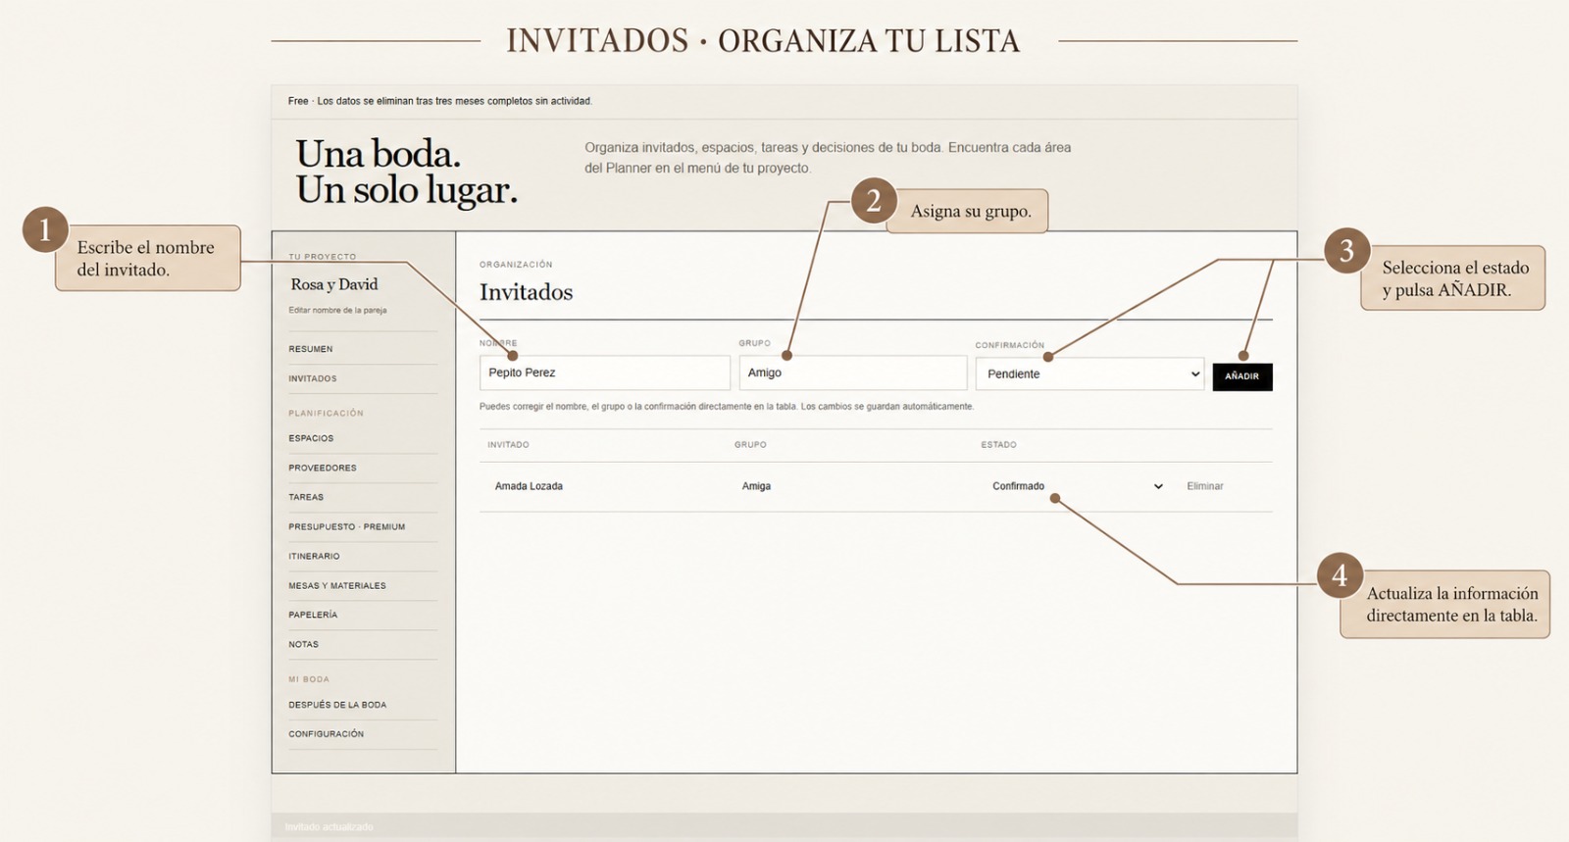This screenshot has height=842, width=1569.
Task: Focus the name field containing Pepito Perez
Action: point(604,372)
